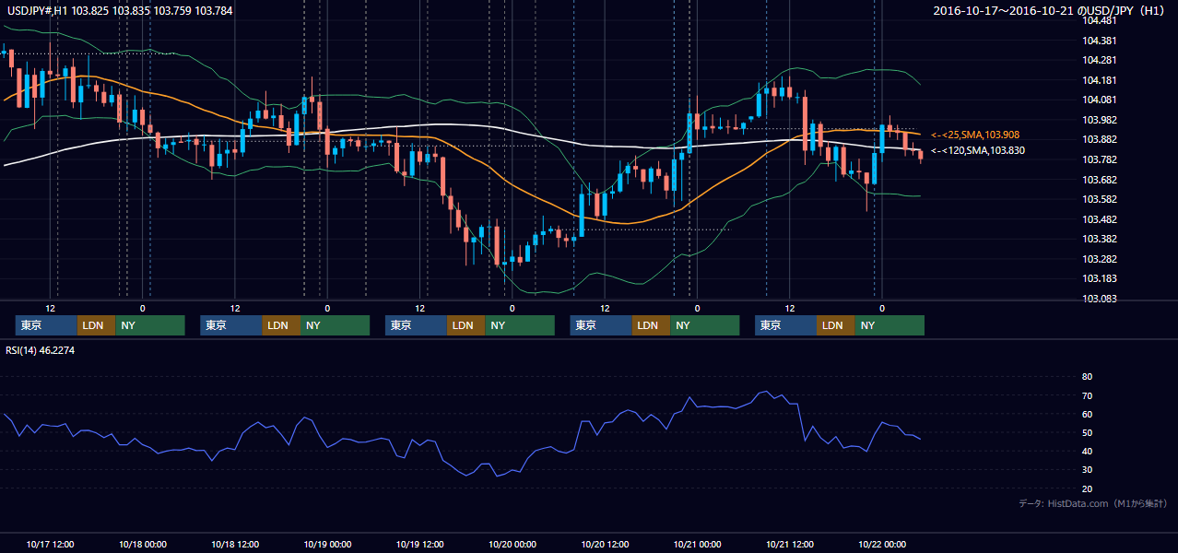Click the 10/22 00:00 time axis label
Screen dimensions: 1178x553
882,544
